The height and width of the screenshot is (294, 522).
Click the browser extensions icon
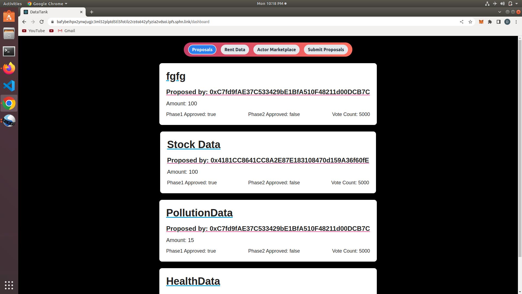[x=490, y=22]
